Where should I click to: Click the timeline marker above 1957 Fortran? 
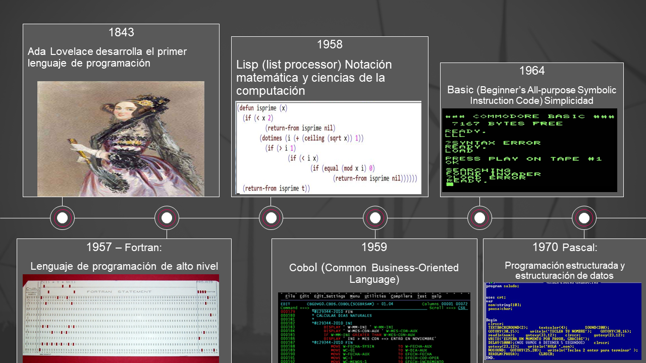(x=167, y=218)
